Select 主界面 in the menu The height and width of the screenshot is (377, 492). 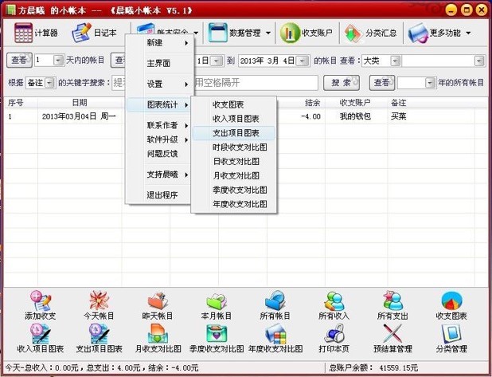(x=160, y=63)
